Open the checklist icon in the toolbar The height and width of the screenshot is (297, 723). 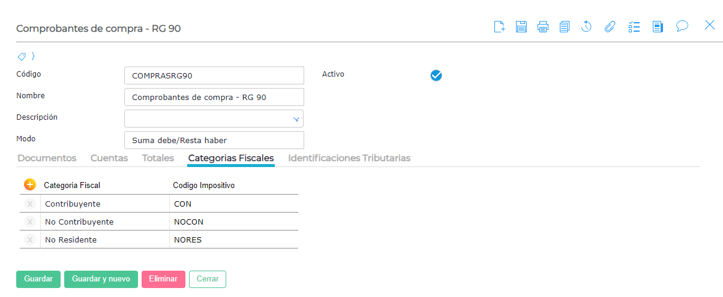634,26
